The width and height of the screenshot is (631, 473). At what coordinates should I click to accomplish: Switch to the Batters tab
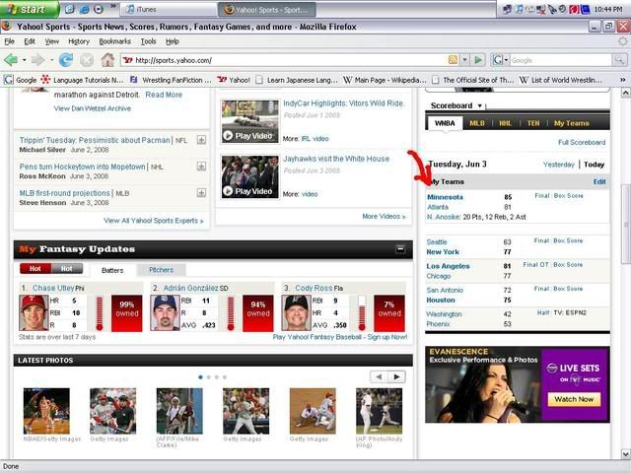112,270
